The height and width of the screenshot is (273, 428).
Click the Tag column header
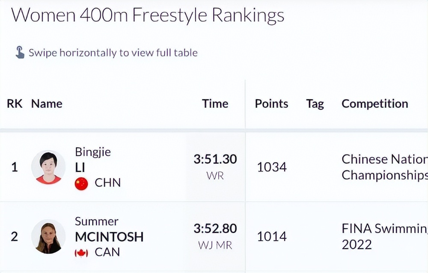tap(315, 104)
